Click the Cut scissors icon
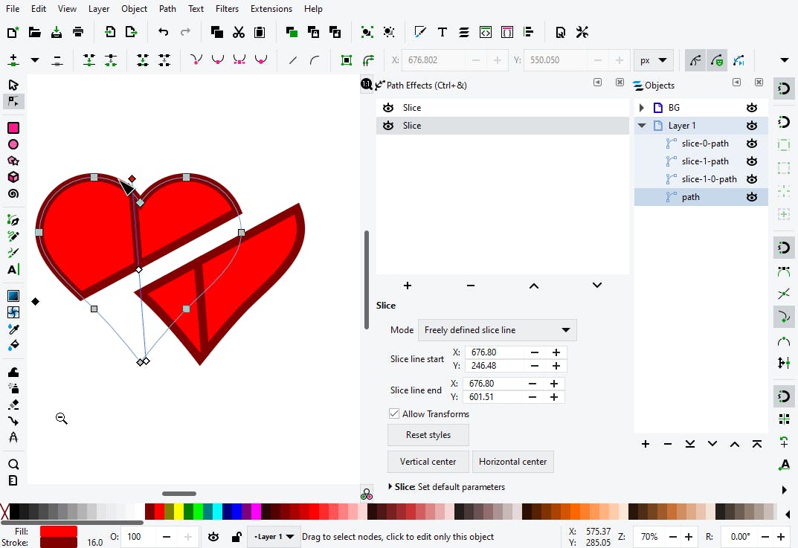This screenshot has height=548, width=798. 238,33
